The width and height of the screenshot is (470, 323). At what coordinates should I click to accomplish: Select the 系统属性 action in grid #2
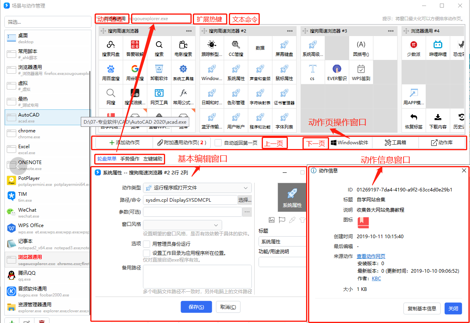coord(236,72)
